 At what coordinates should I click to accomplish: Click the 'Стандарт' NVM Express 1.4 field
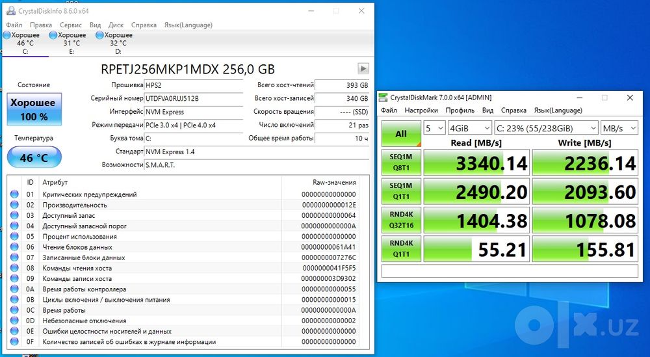(257, 152)
